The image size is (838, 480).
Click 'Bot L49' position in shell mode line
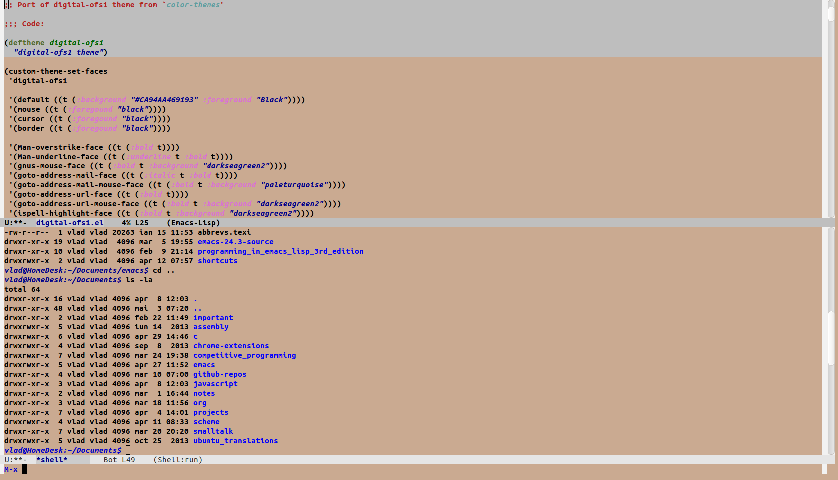pyautogui.click(x=119, y=460)
